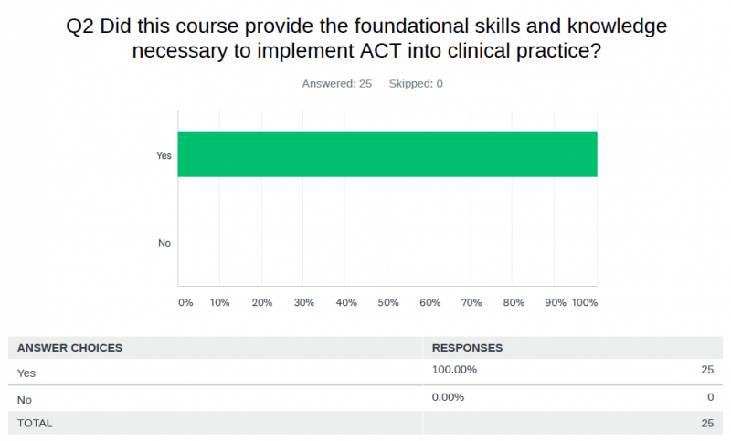731x441 pixels.
Task: Click the 80% axis tick label
Action: click(514, 303)
